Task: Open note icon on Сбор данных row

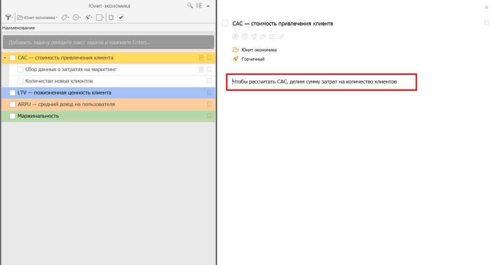Action: (x=201, y=70)
